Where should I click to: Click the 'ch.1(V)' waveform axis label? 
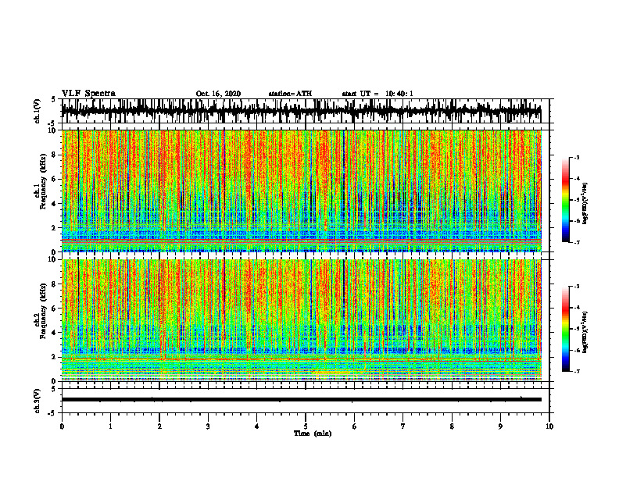coord(38,111)
